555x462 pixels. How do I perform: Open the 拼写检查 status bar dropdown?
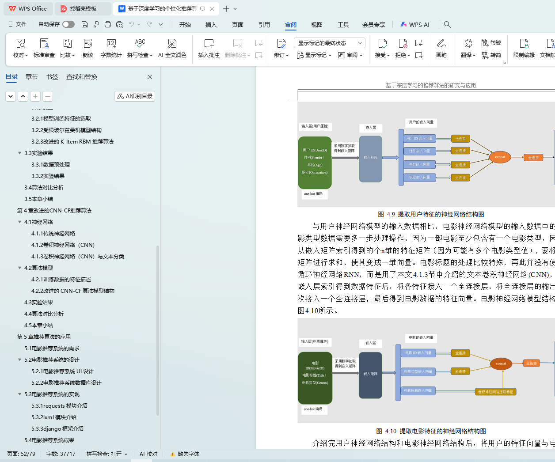[x=107, y=454]
